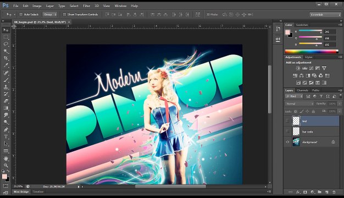This screenshot has width=344, height=198.
Task: Select the Healing Brush tool
Action: pos(6,73)
